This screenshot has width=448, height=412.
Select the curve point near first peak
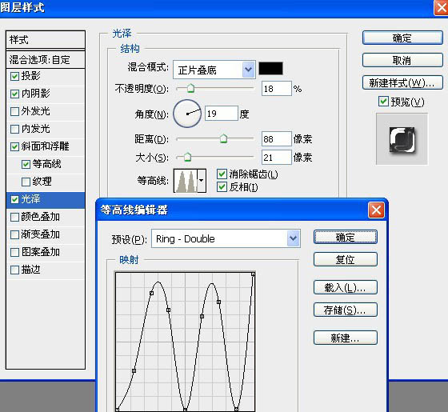152,293
